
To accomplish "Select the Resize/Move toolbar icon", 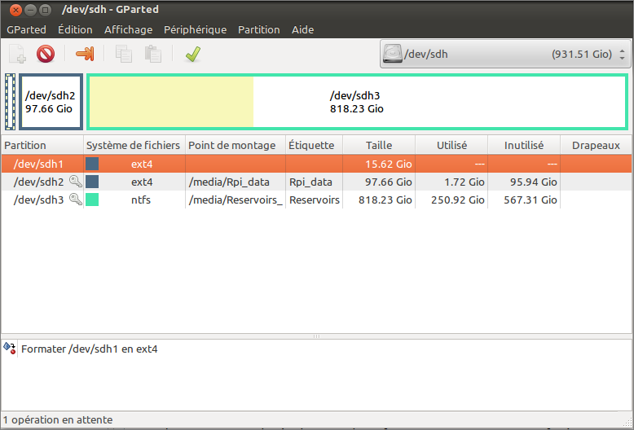I will (85, 55).
